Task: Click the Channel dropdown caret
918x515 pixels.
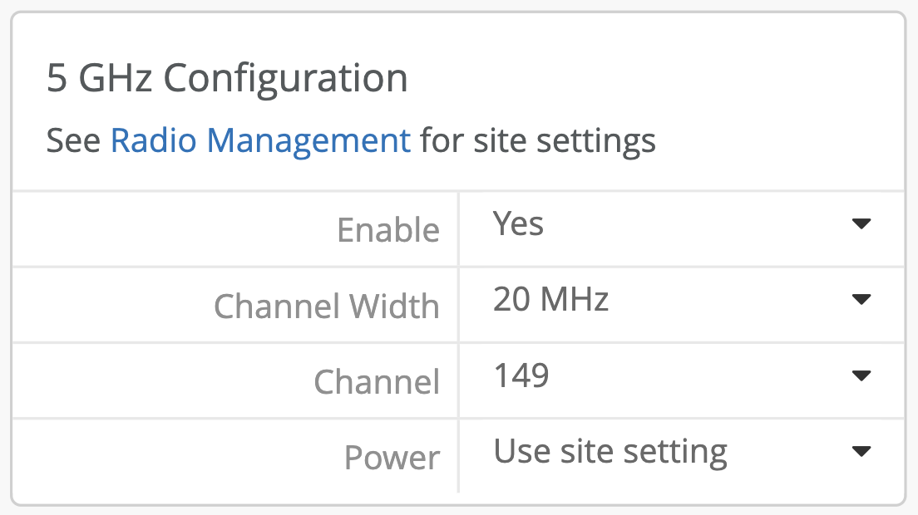Action: [x=862, y=375]
